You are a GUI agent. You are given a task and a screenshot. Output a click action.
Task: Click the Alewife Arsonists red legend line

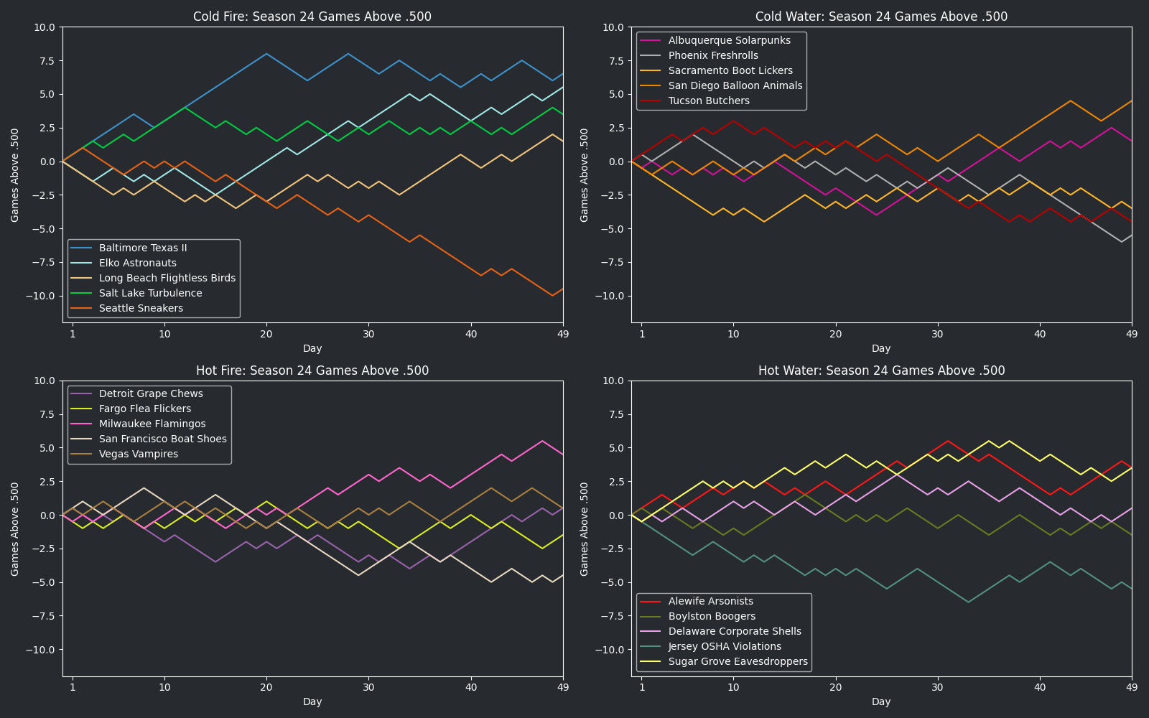pyautogui.click(x=651, y=601)
